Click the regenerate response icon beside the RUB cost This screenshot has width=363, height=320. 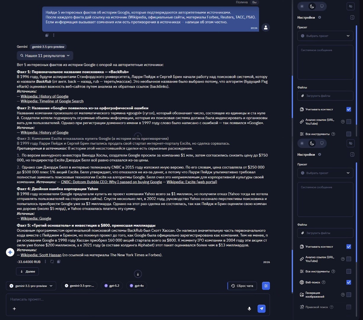point(52,262)
